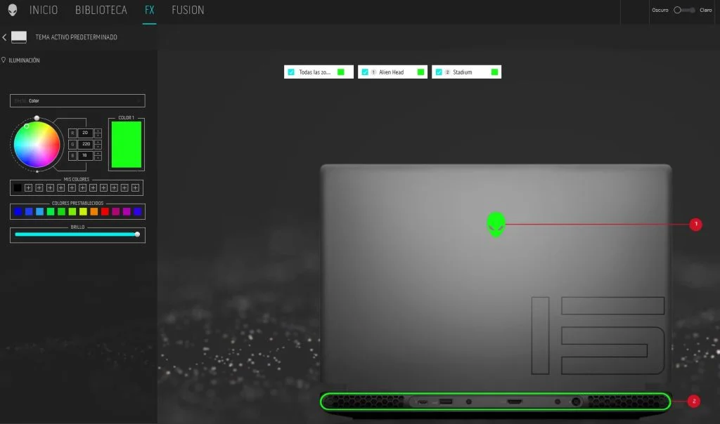This screenshot has height=424, width=720.
Task: Decrease the B value with its down stepper
Action: pos(98,158)
